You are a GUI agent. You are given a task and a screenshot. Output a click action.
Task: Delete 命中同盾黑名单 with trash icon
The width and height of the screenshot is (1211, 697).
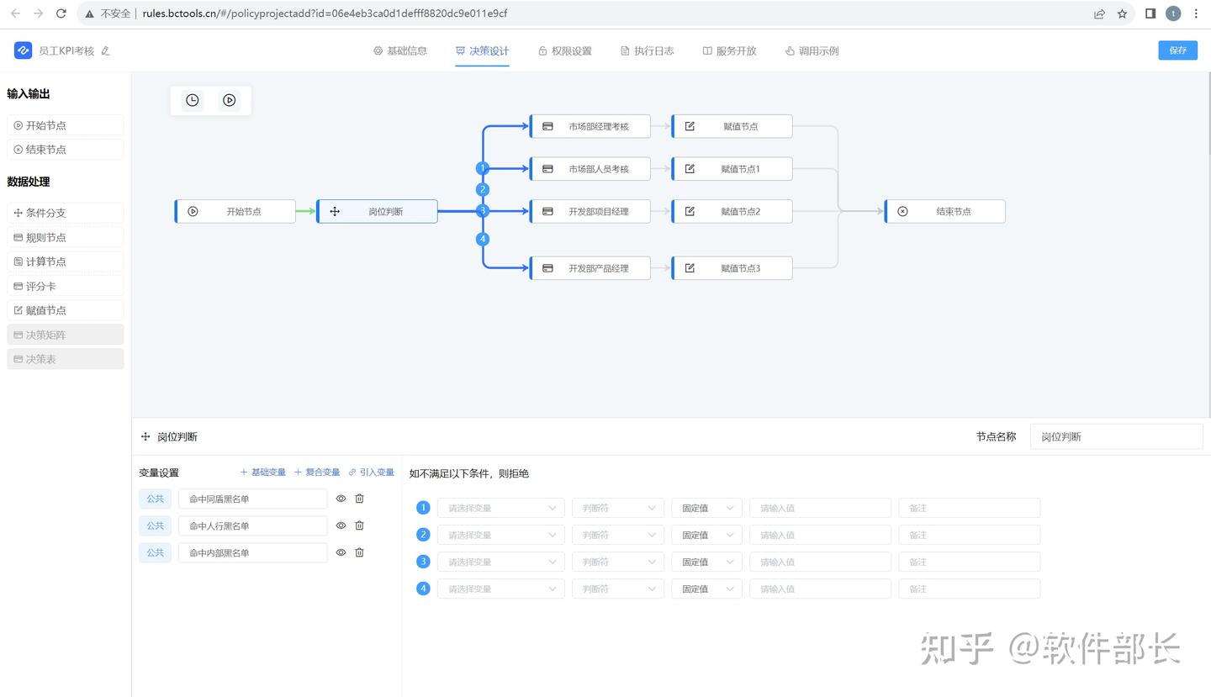(359, 499)
